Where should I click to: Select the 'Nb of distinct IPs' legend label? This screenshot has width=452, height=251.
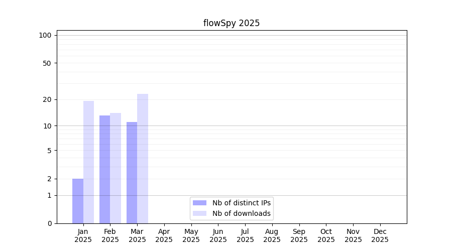[241, 203]
